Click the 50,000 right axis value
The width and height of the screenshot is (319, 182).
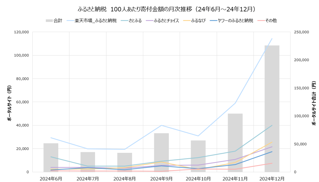coord(301,144)
